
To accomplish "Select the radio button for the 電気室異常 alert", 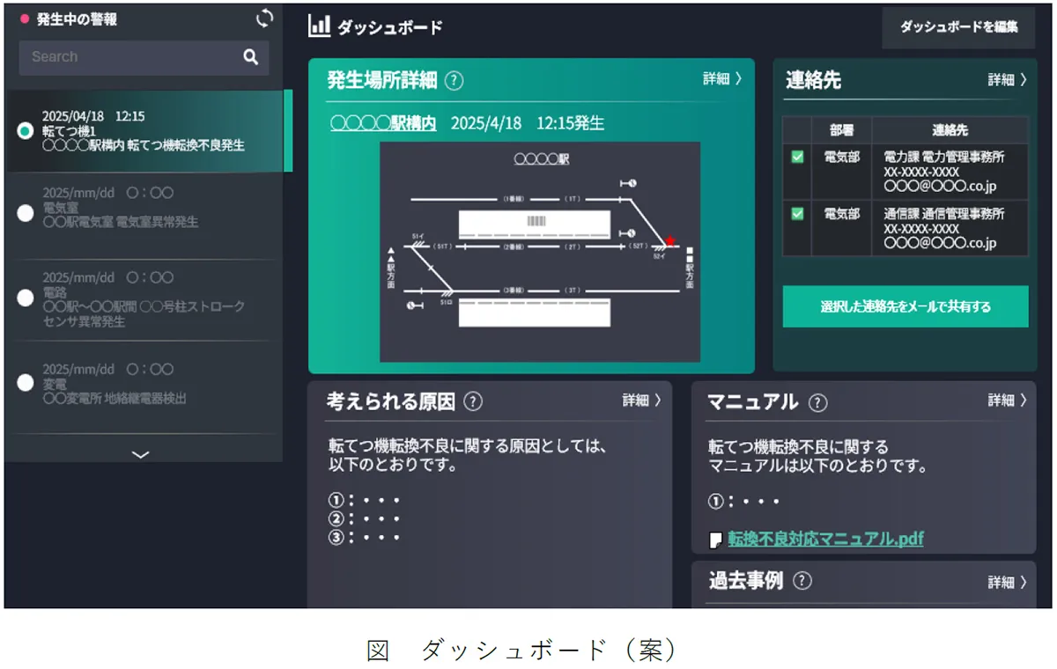I will pyautogui.click(x=25, y=213).
